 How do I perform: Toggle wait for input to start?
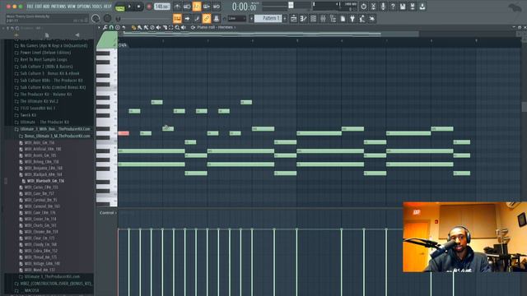(187, 7)
